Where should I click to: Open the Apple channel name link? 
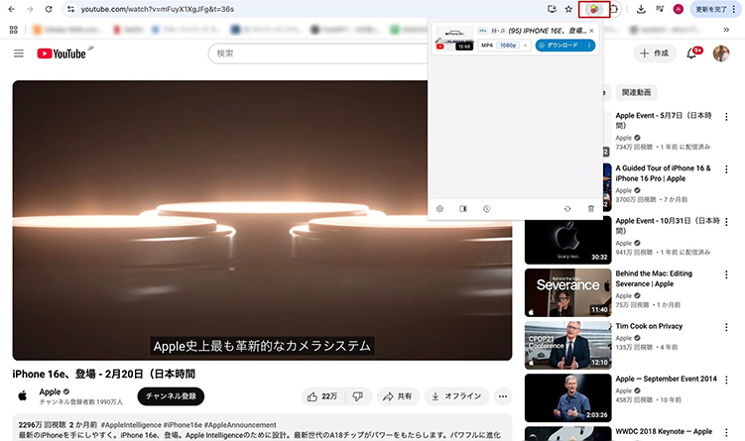pos(50,391)
